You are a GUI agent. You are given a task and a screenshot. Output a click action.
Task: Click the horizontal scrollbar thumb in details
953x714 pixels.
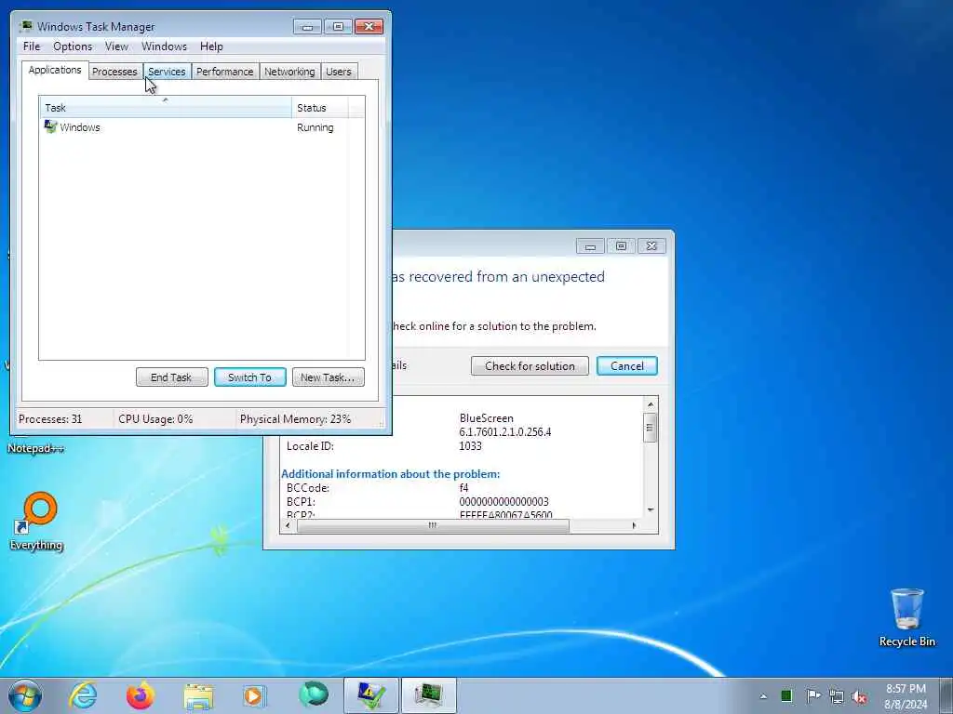coord(433,526)
